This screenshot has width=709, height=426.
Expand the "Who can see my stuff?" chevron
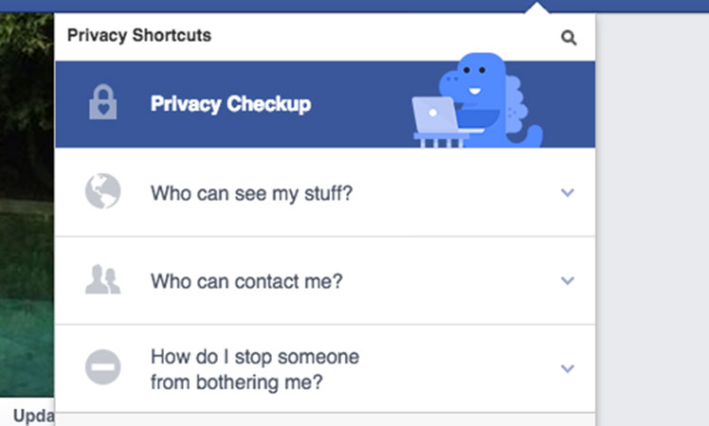tap(568, 192)
